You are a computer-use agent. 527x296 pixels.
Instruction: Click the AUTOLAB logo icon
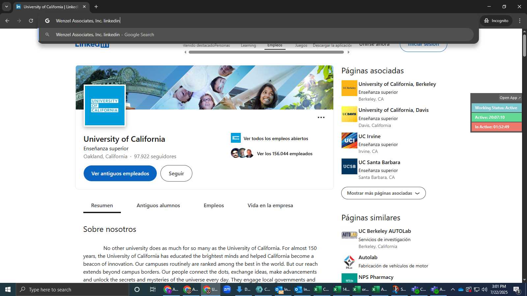point(349,235)
